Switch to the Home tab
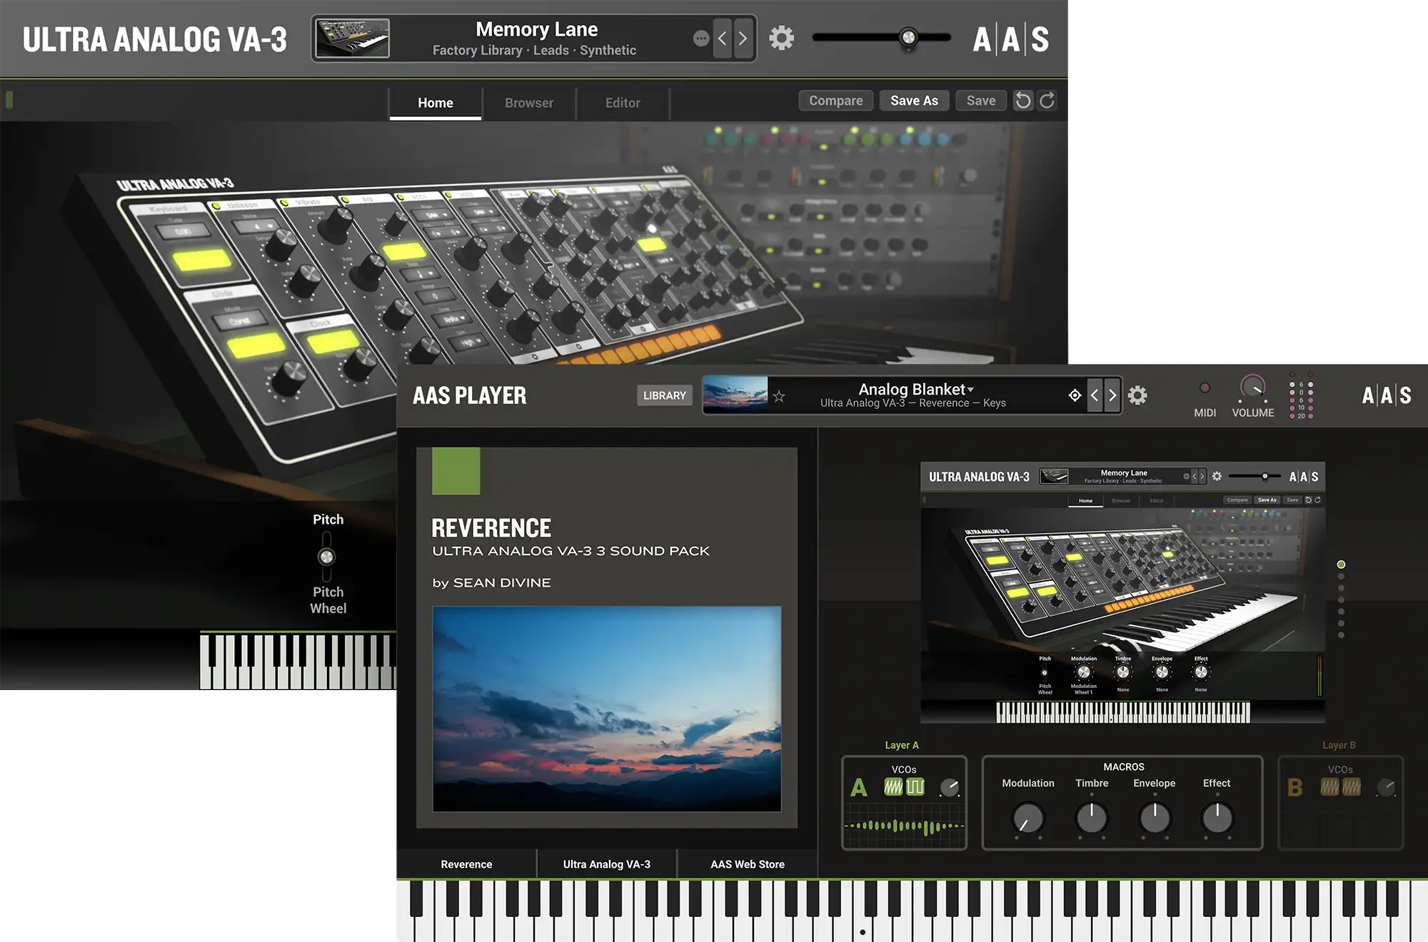The image size is (1428, 942). [x=436, y=103]
